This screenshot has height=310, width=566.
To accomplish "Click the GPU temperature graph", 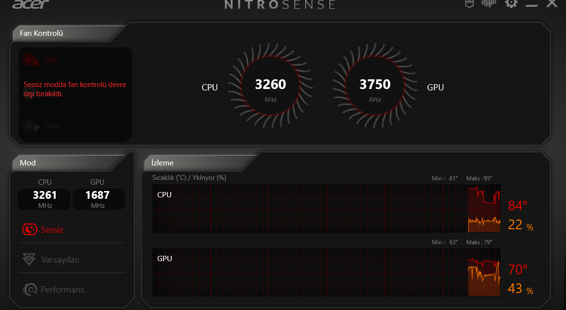I will 327,272.
